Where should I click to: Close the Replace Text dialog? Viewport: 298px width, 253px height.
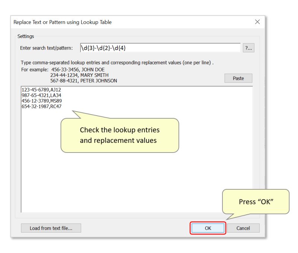click(257, 22)
